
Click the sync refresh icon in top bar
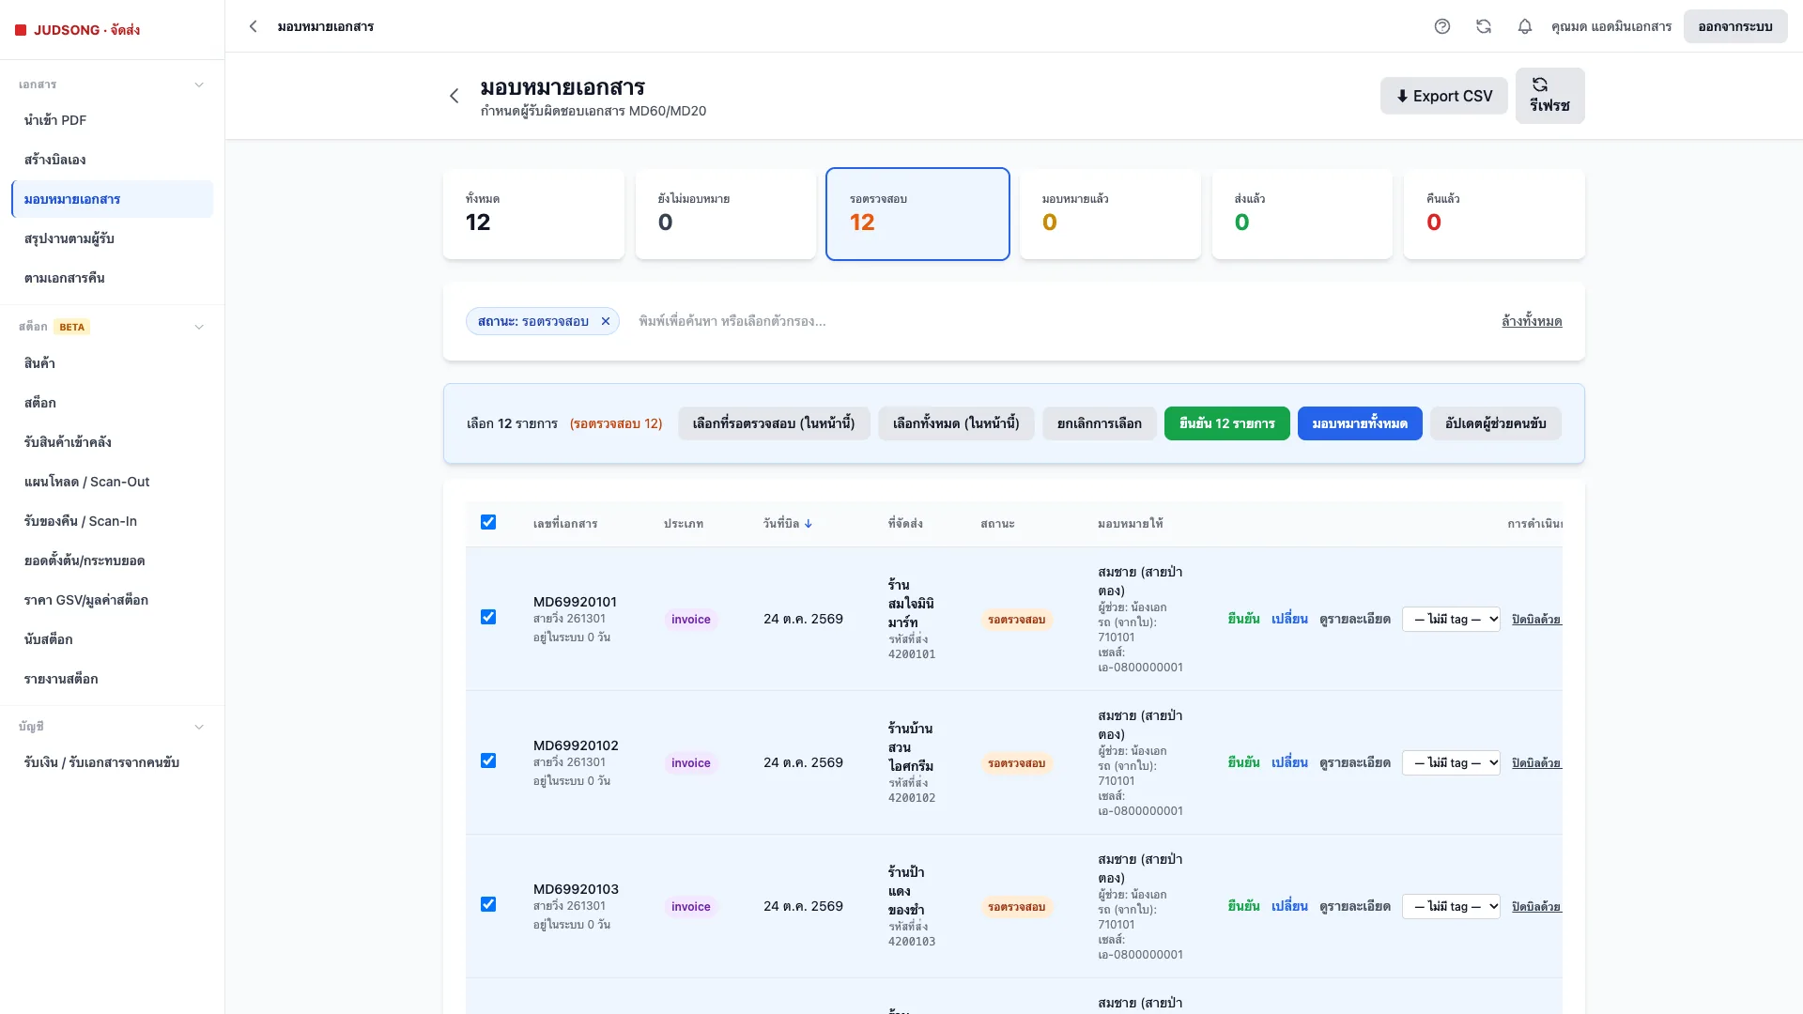pos(1484,26)
